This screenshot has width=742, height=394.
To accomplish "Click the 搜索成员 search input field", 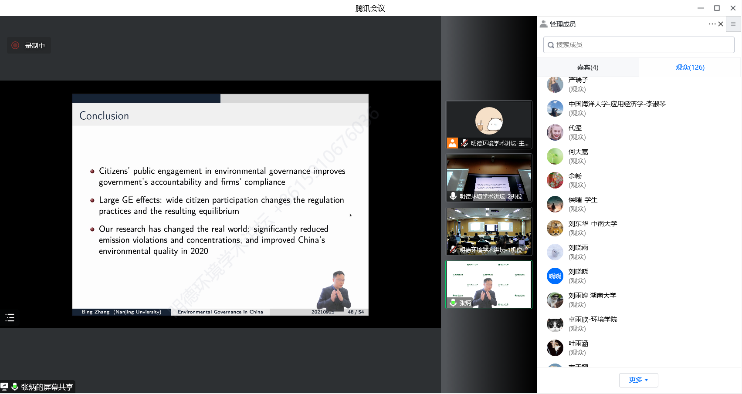I will point(640,45).
